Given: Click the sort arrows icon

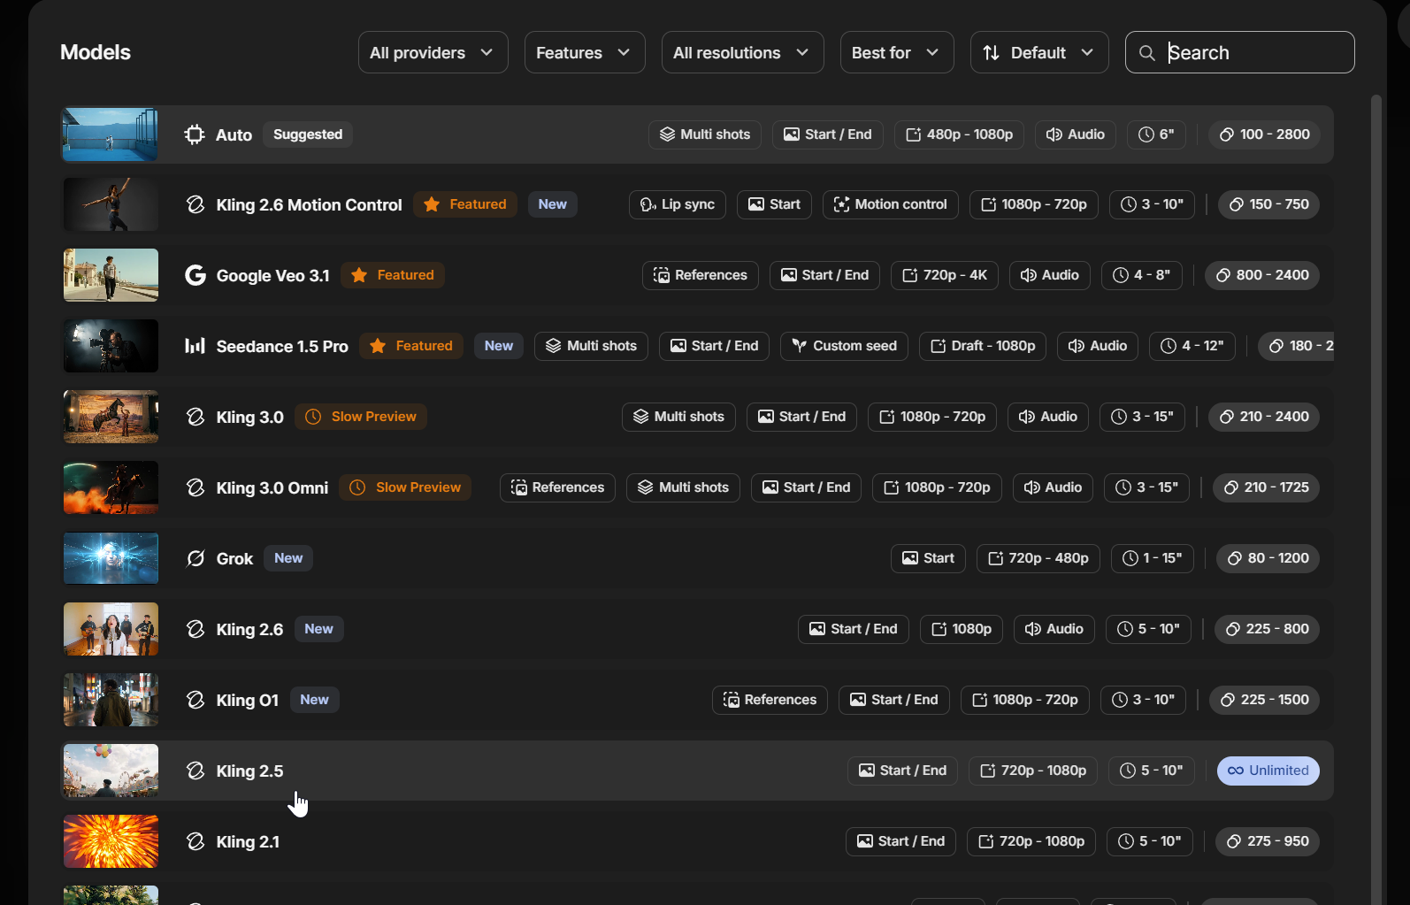Looking at the screenshot, I should click(x=992, y=53).
